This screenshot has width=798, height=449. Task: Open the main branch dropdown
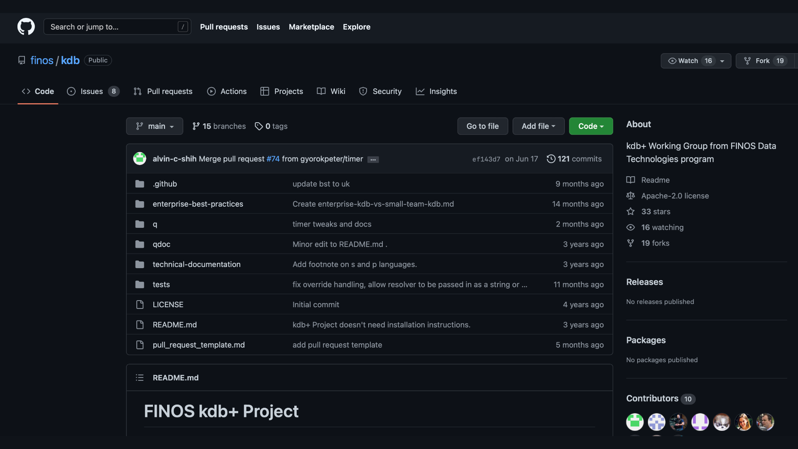click(155, 126)
